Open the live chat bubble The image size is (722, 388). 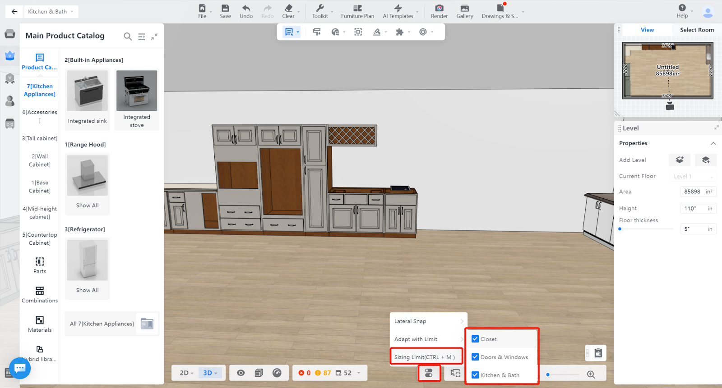pyautogui.click(x=20, y=368)
